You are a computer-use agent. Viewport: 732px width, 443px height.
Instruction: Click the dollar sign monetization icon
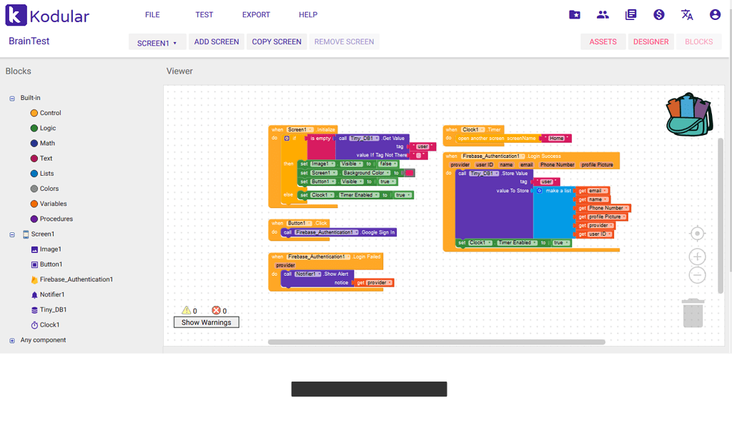point(659,14)
